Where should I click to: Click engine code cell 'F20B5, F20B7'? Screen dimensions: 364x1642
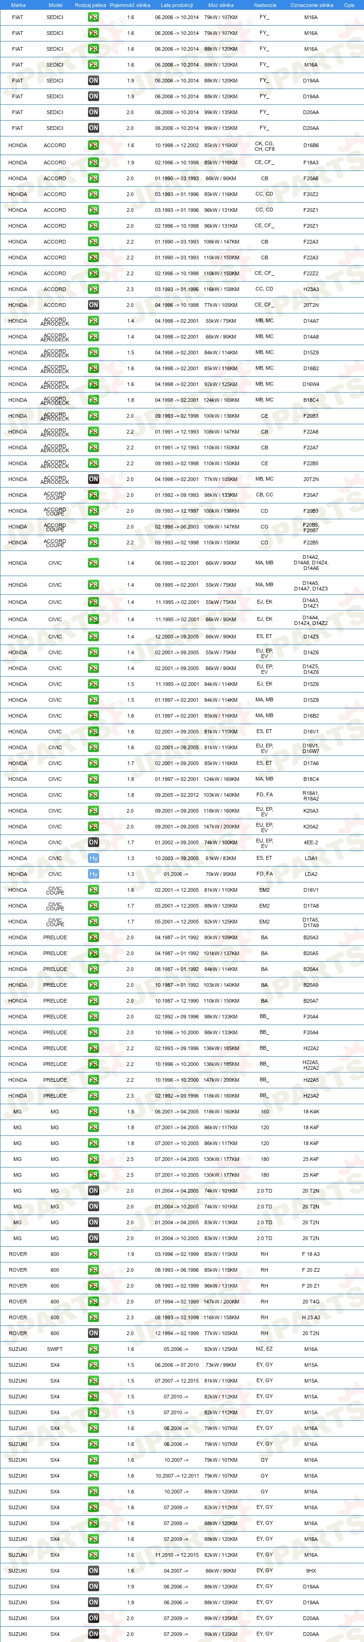coord(311,528)
